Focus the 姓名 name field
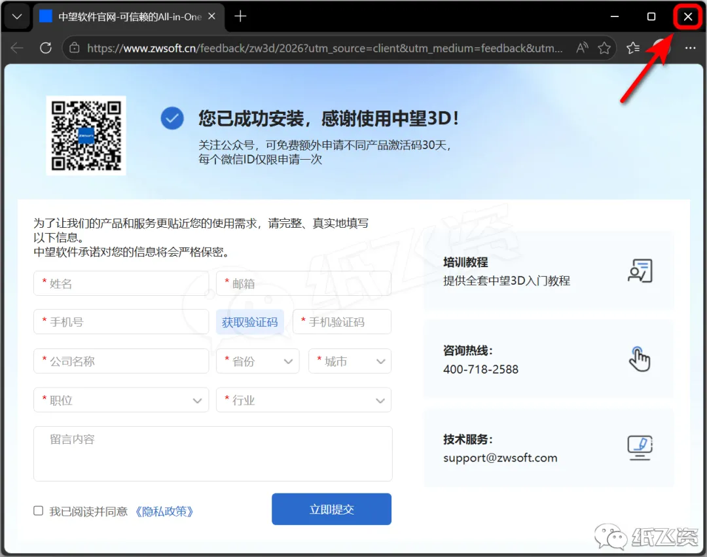 pyautogui.click(x=121, y=283)
